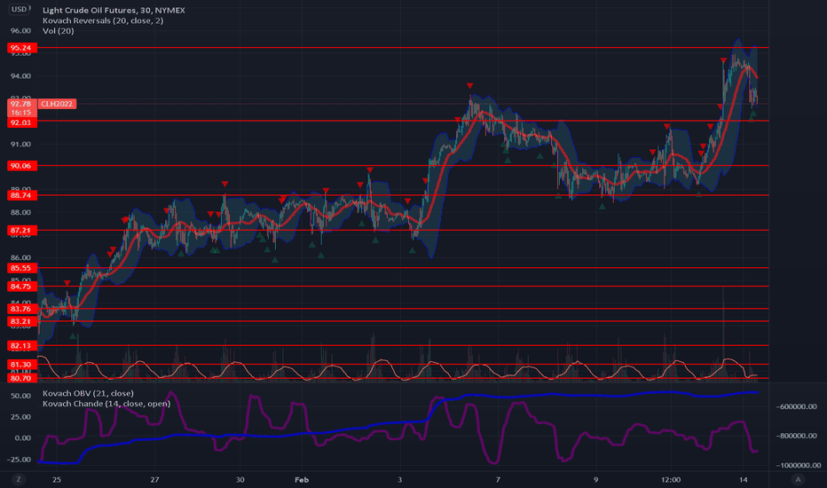The image size is (827, 488).
Task: Click the 14 date label on time axis
Action: point(743,479)
